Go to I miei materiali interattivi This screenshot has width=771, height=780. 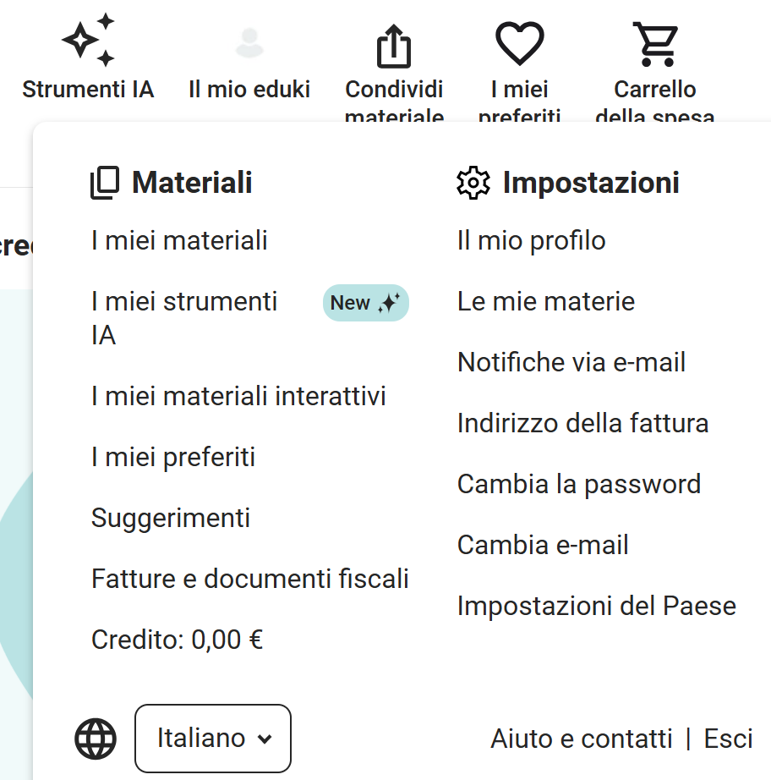point(238,396)
